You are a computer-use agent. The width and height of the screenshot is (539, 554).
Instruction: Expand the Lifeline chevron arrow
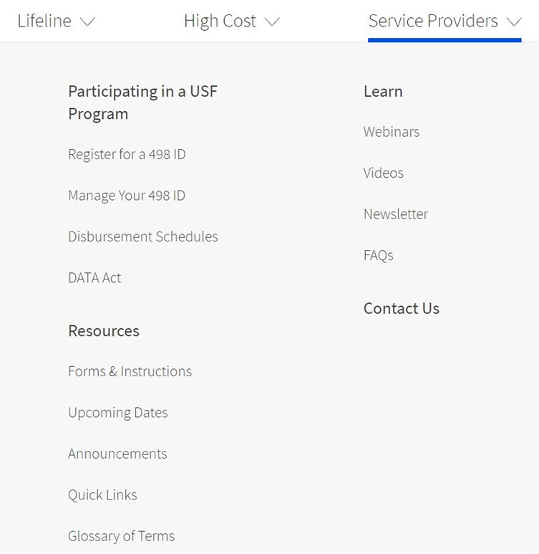[87, 22]
